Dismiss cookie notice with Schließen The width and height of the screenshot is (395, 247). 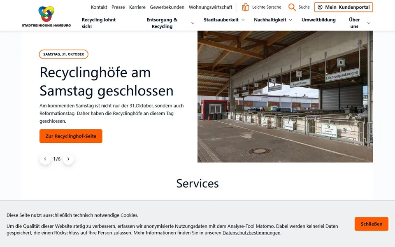pos(371,224)
